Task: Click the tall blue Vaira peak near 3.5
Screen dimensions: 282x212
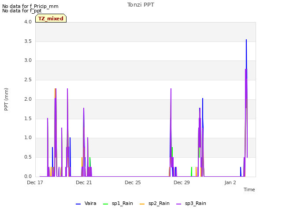Action: point(246,54)
